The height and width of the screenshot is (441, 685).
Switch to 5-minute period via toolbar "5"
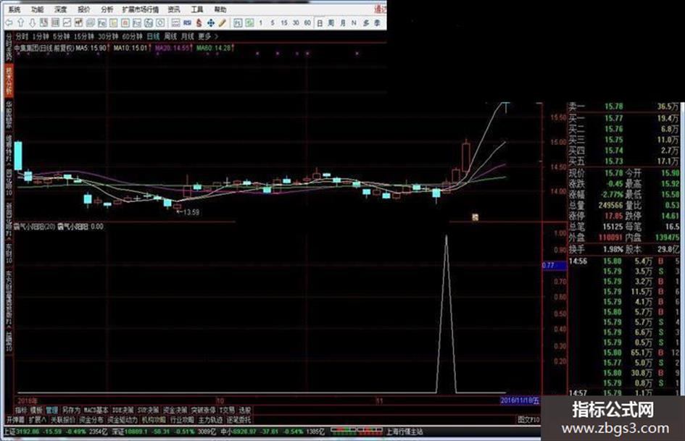tap(272, 22)
